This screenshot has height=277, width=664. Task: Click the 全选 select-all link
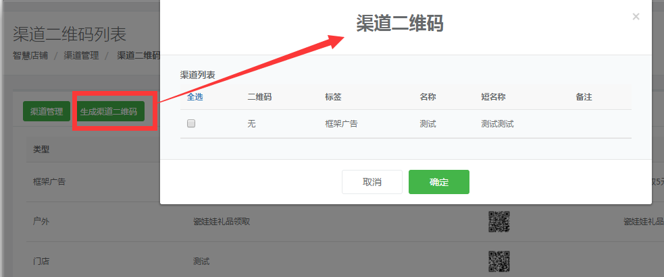tap(195, 96)
